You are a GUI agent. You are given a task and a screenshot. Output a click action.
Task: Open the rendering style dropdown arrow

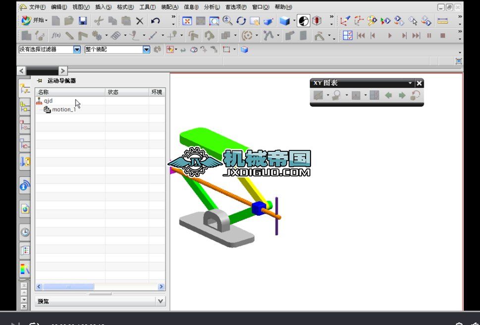[295, 21]
